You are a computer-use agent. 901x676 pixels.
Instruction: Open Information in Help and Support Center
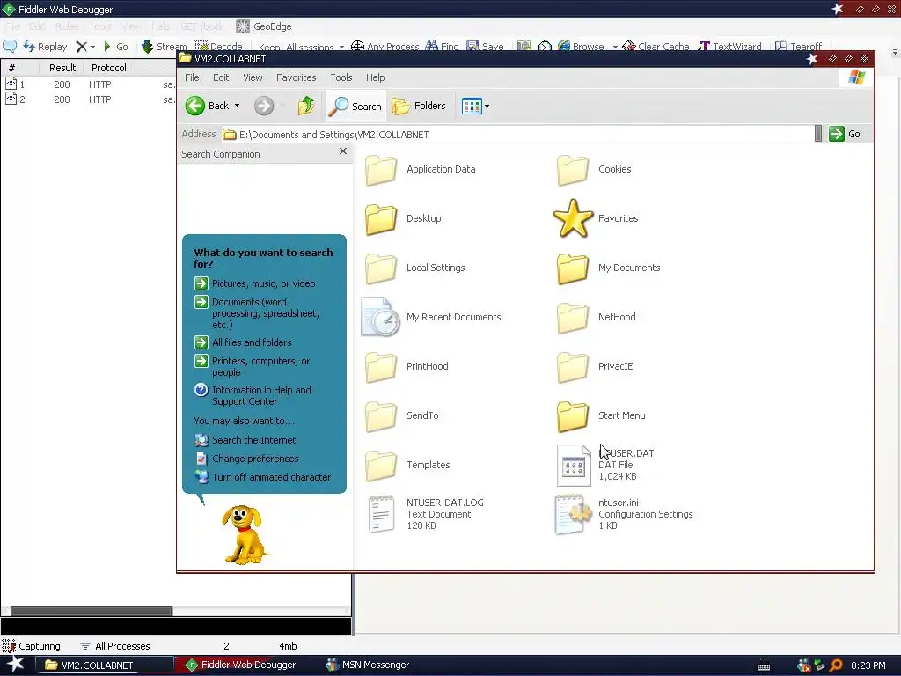(x=253, y=395)
